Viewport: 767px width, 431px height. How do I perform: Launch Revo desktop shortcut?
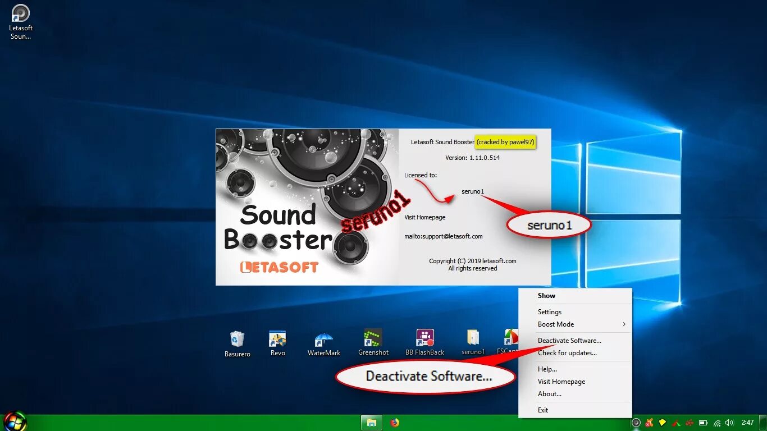[277, 343]
